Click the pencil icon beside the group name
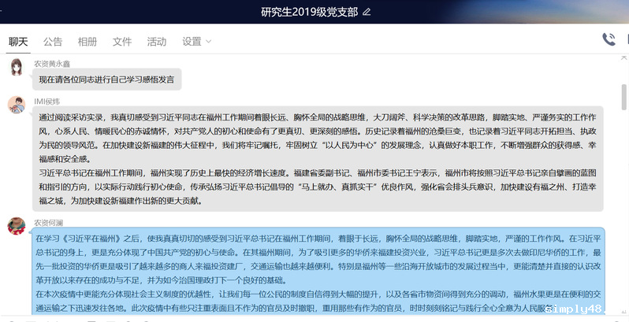The height and width of the screenshot is (322, 629). pos(366,12)
